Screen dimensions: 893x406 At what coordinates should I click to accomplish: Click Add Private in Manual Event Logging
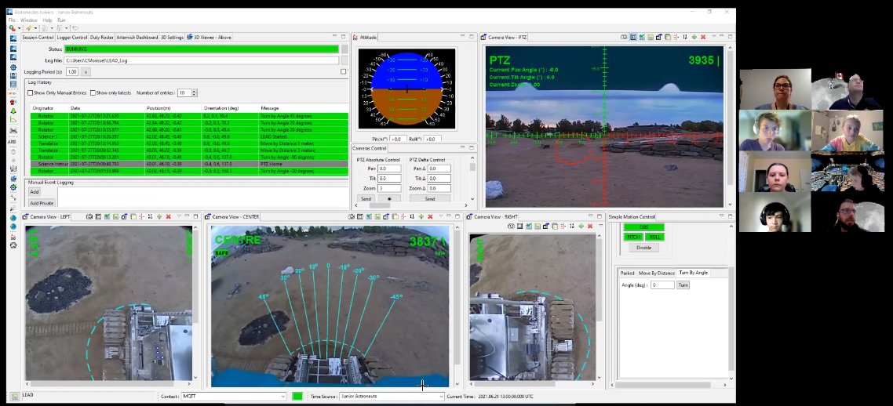[x=42, y=203]
